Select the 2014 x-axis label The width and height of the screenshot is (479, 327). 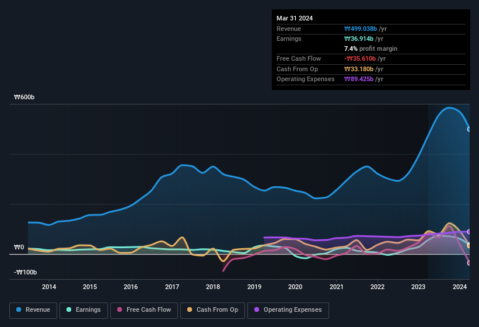(49, 287)
